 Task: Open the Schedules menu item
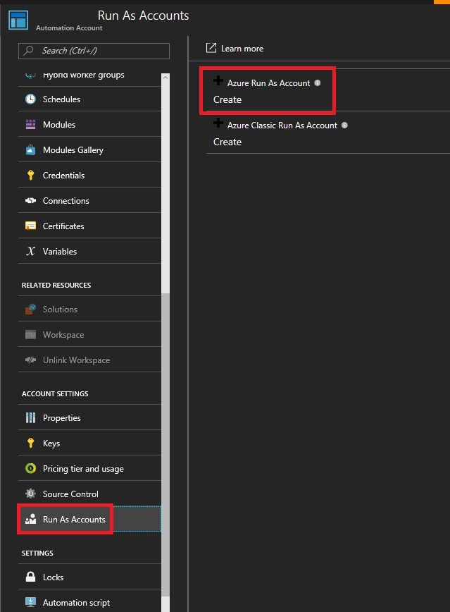pos(89,99)
